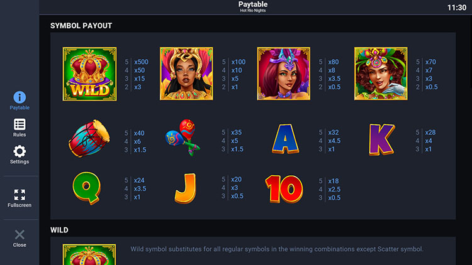This screenshot has height=265, width=472.
Task: Click the crown Wild symbol
Action: click(x=89, y=74)
